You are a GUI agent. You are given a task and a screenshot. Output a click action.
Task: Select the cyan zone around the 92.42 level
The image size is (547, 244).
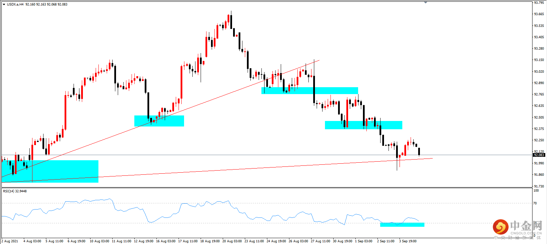coord(364,125)
